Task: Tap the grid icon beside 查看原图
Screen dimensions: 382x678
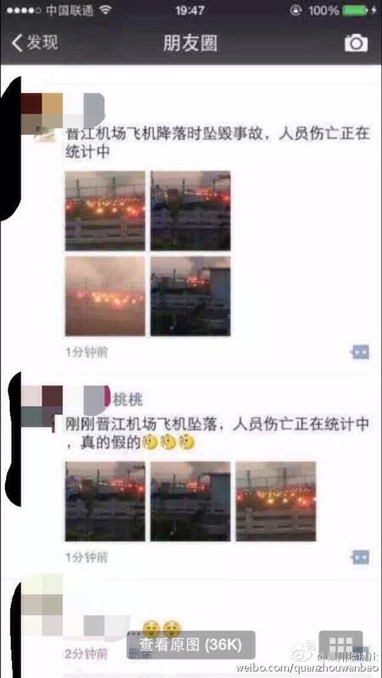Action: click(340, 645)
